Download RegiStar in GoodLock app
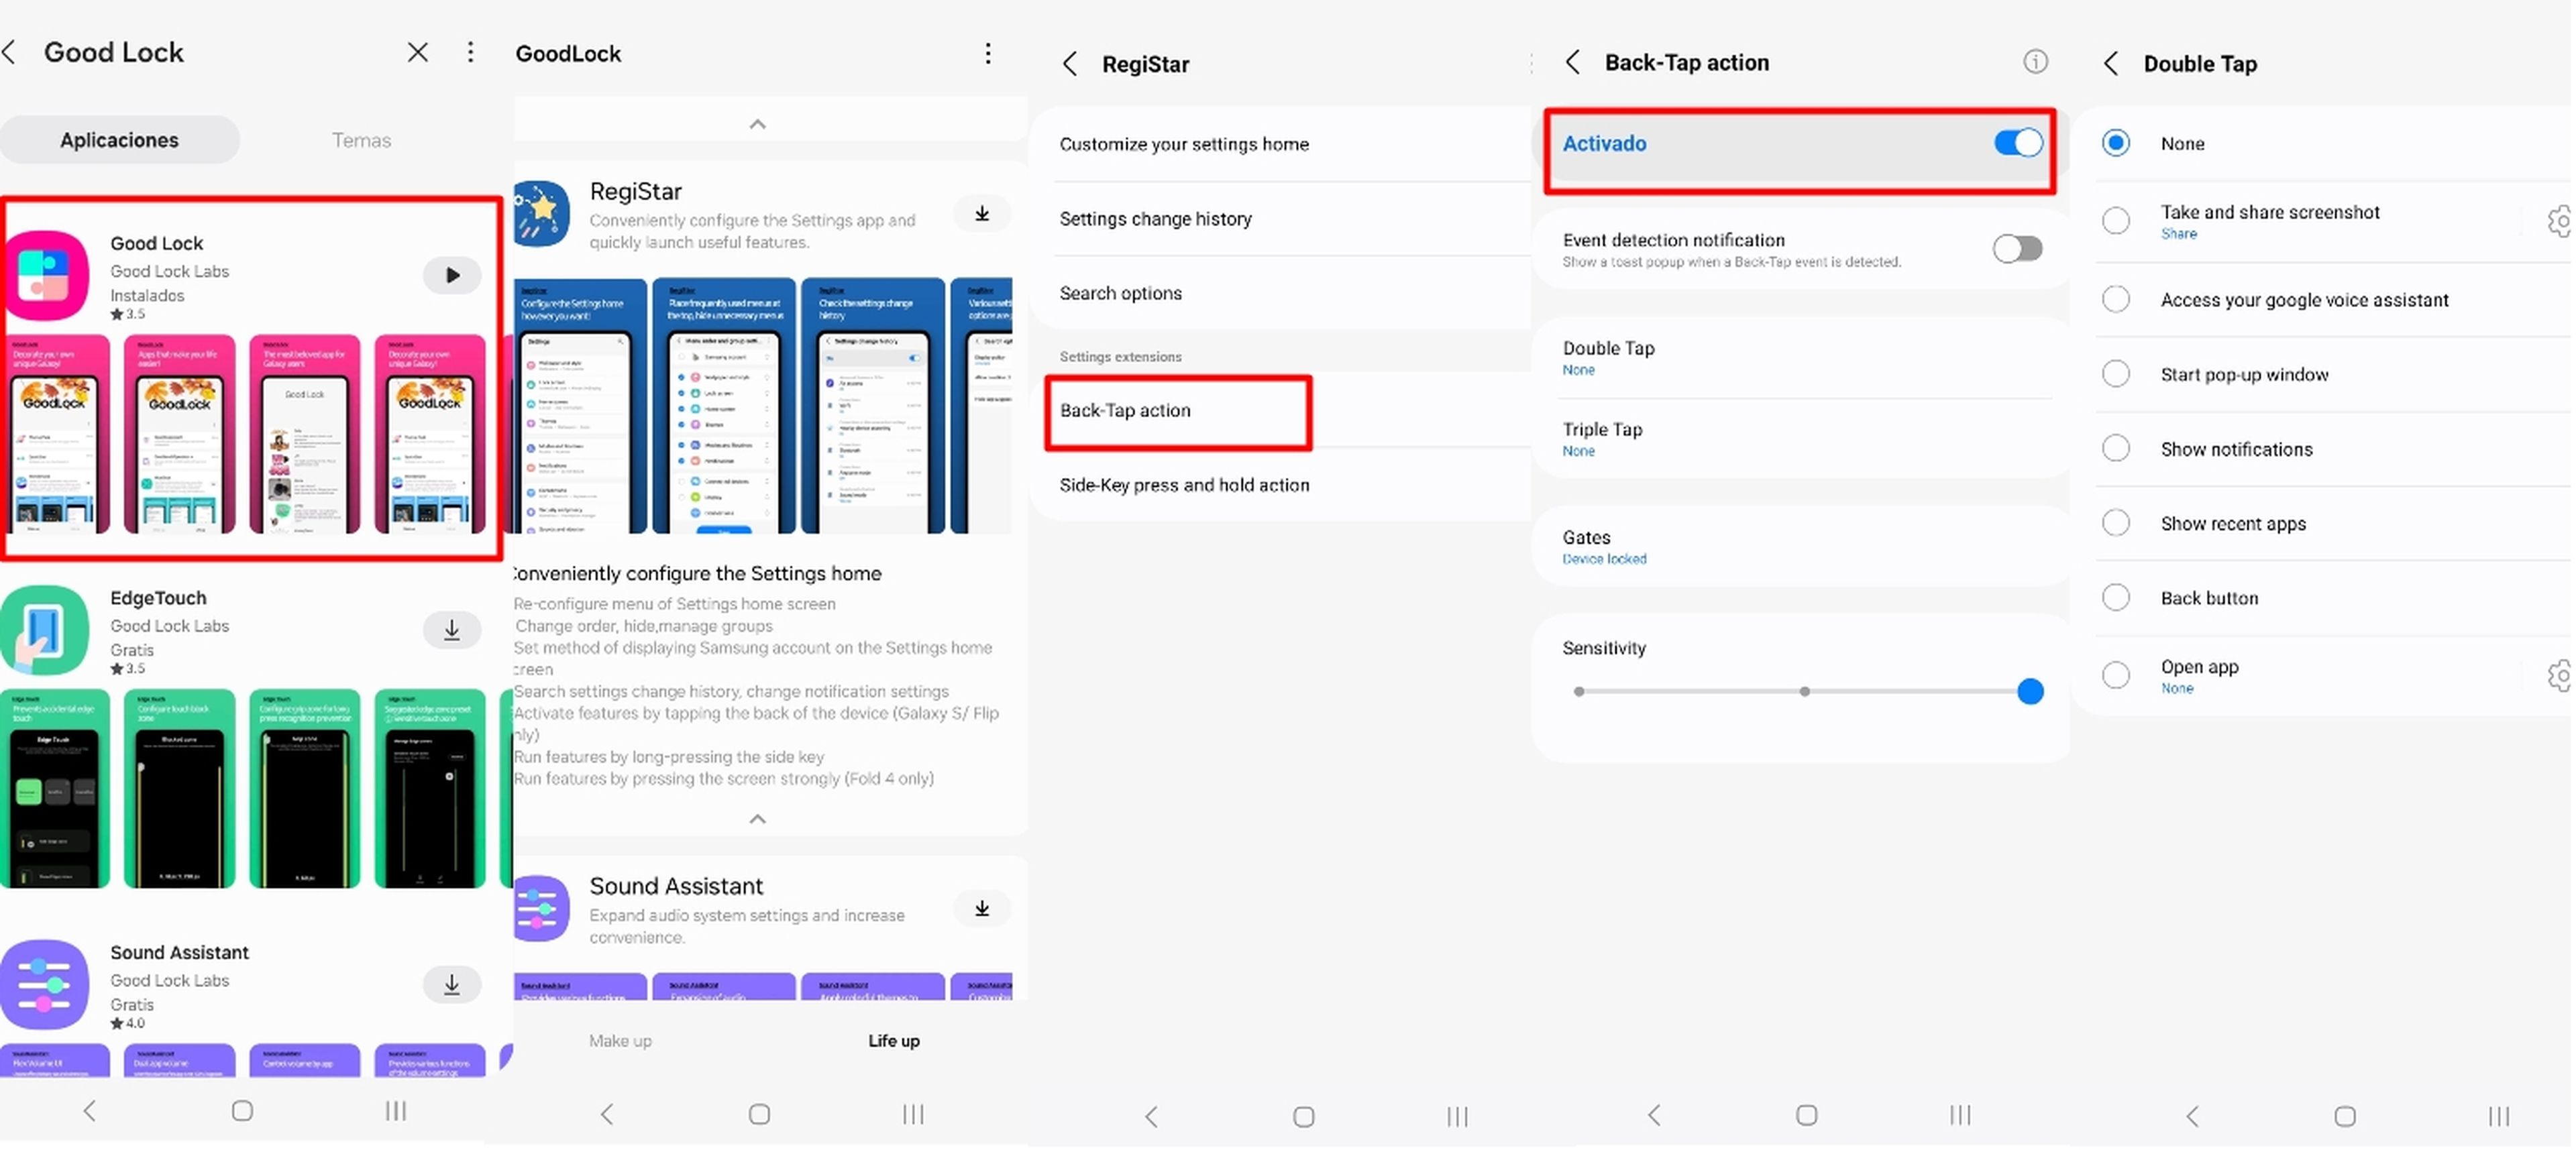The height and width of the screenshot is (1150, 2576). (x=982, y=213)
